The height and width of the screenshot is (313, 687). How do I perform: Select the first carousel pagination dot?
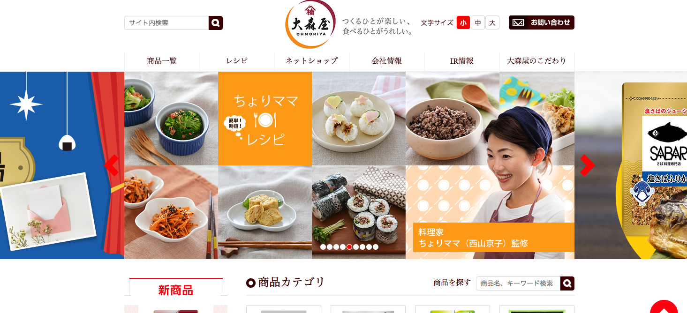[323, 247]
